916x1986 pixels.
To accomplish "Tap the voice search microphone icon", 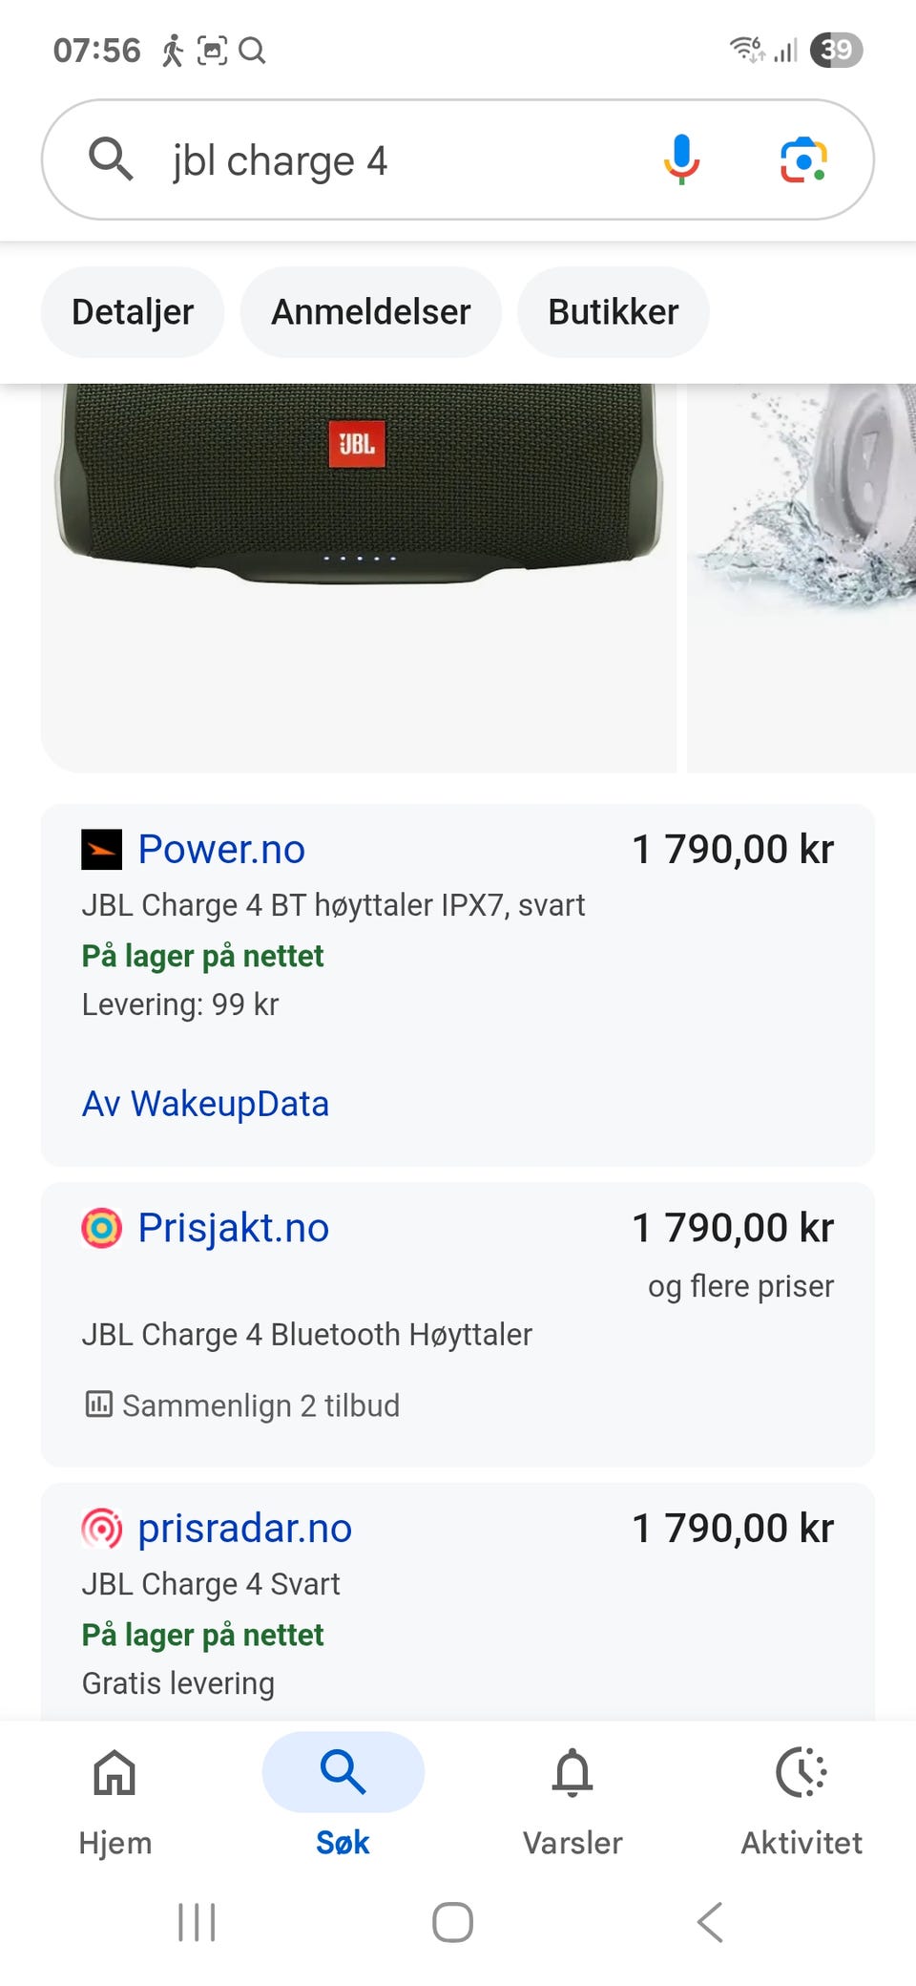I will pyautogui.click(x=681, y=159).
